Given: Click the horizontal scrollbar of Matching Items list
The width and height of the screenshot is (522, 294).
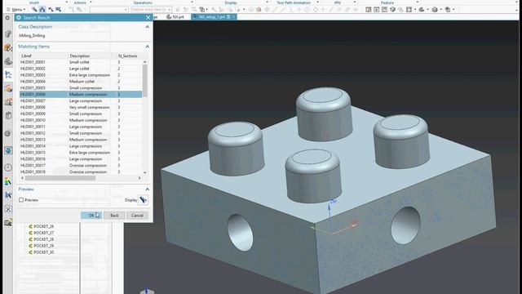Looking at the screenshot, I should tap(60, 178).
